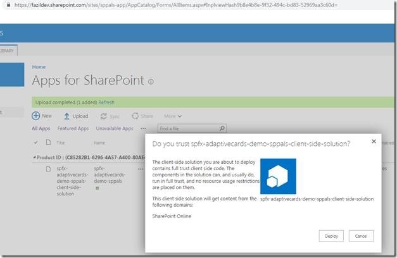Click the New plus icon

point(36,116)
